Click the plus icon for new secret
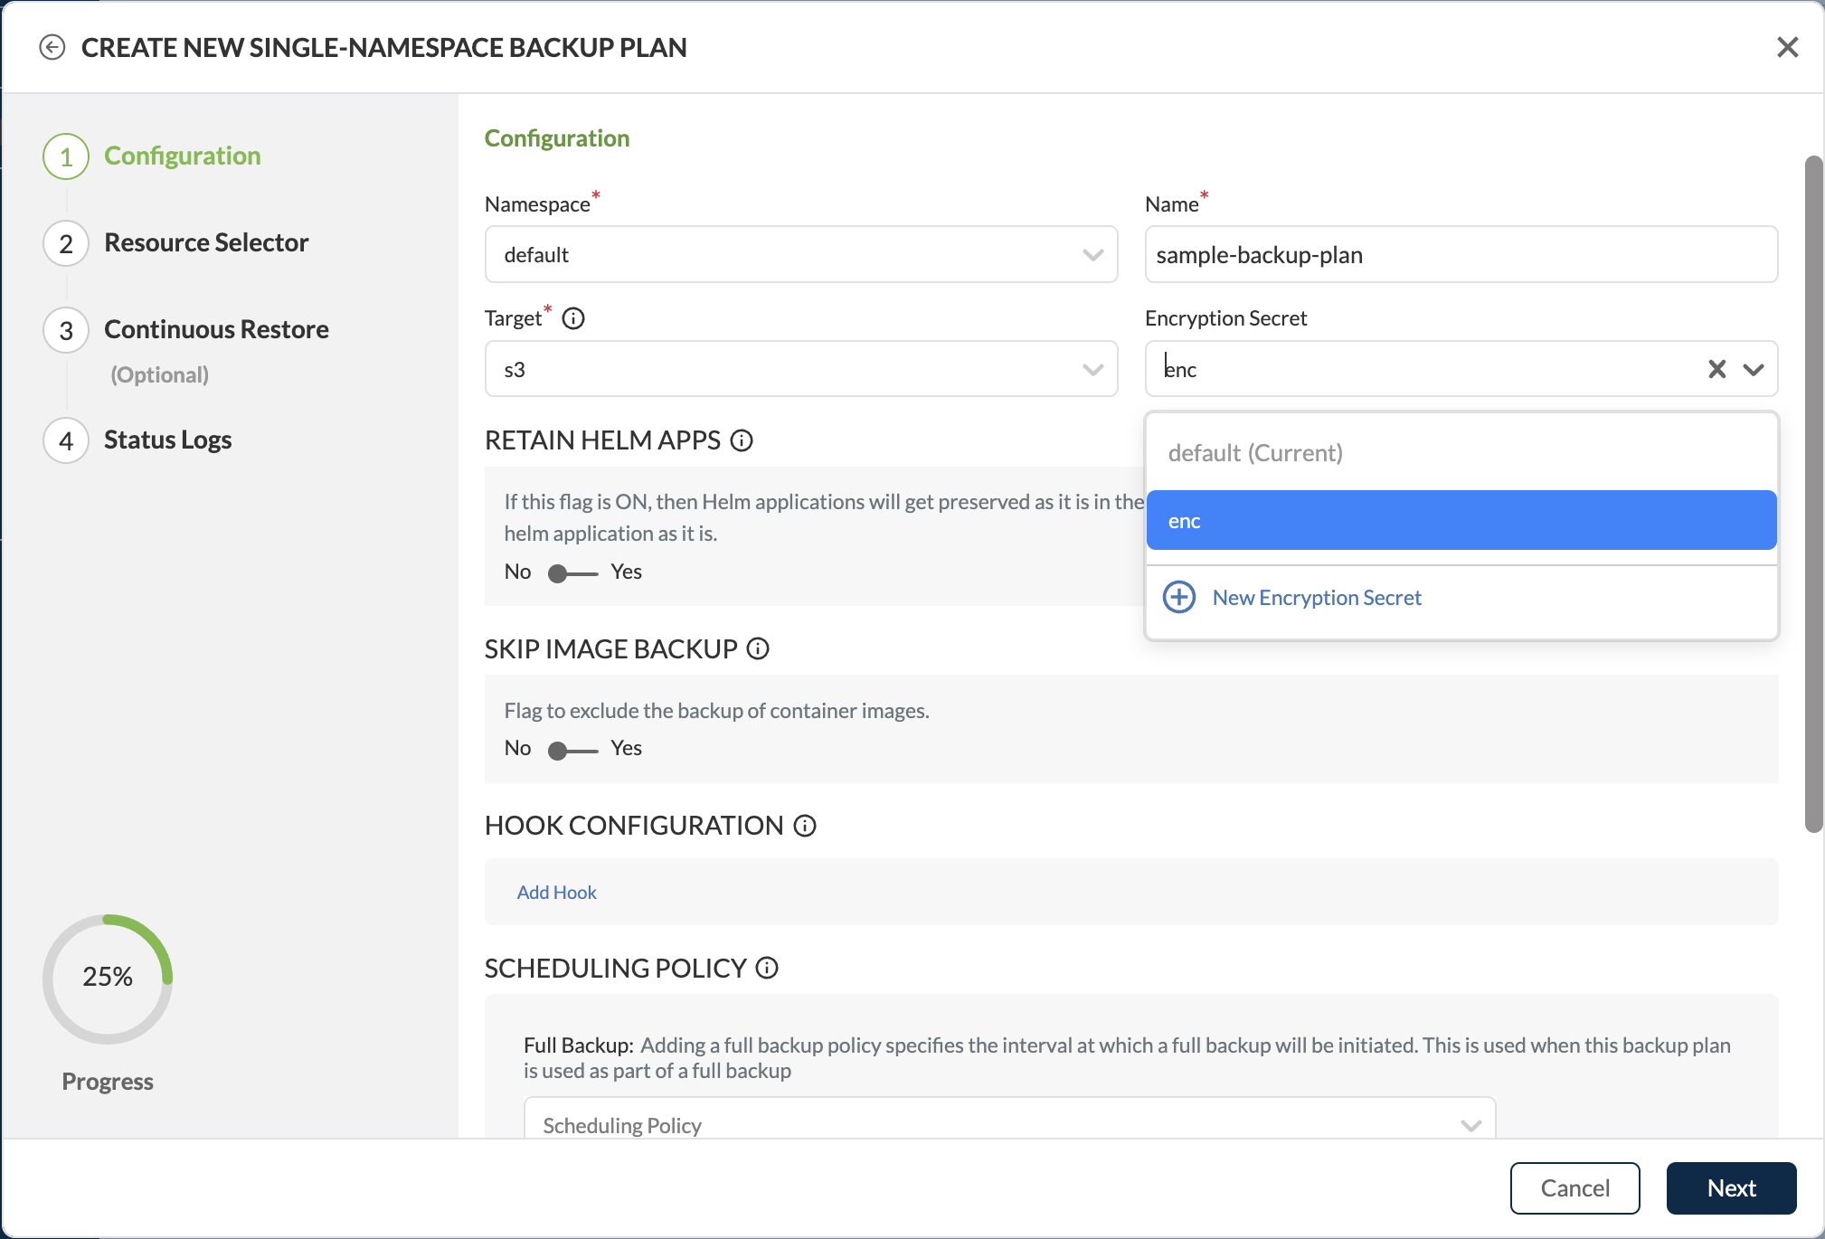 [1179, 598]
